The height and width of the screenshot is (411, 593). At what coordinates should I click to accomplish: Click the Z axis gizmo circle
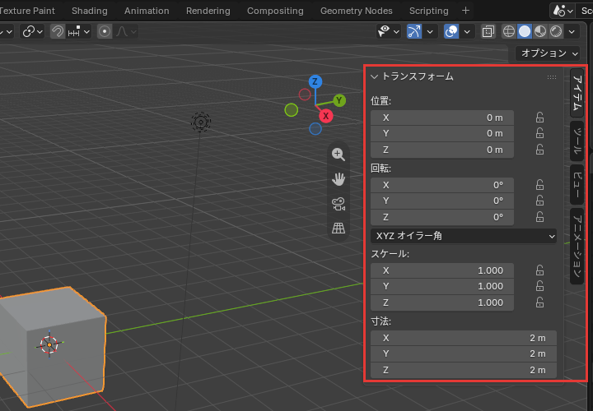(315, 81)
